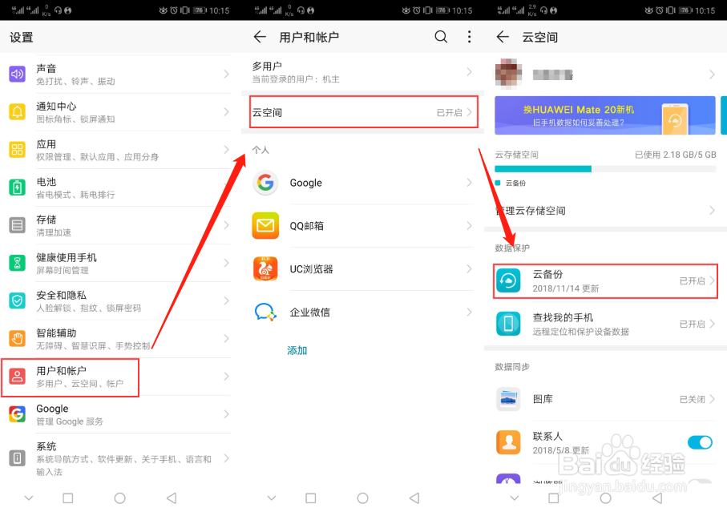Tap the UC浏览器 squirrel icon
The width and height of the screenshot is (727, 512).
click(265, 268)
